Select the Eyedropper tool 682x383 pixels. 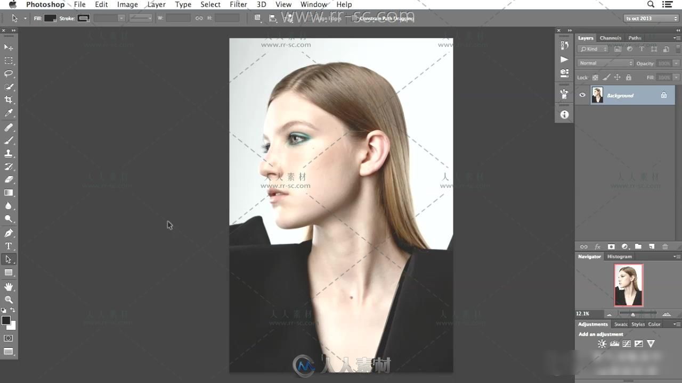click(x=9, y=113)
